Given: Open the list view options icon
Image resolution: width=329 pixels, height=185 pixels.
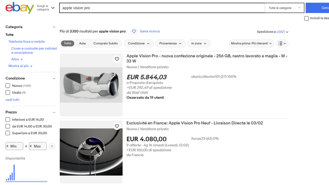Looking at the screenshot, I should click(x=282, y=44).
